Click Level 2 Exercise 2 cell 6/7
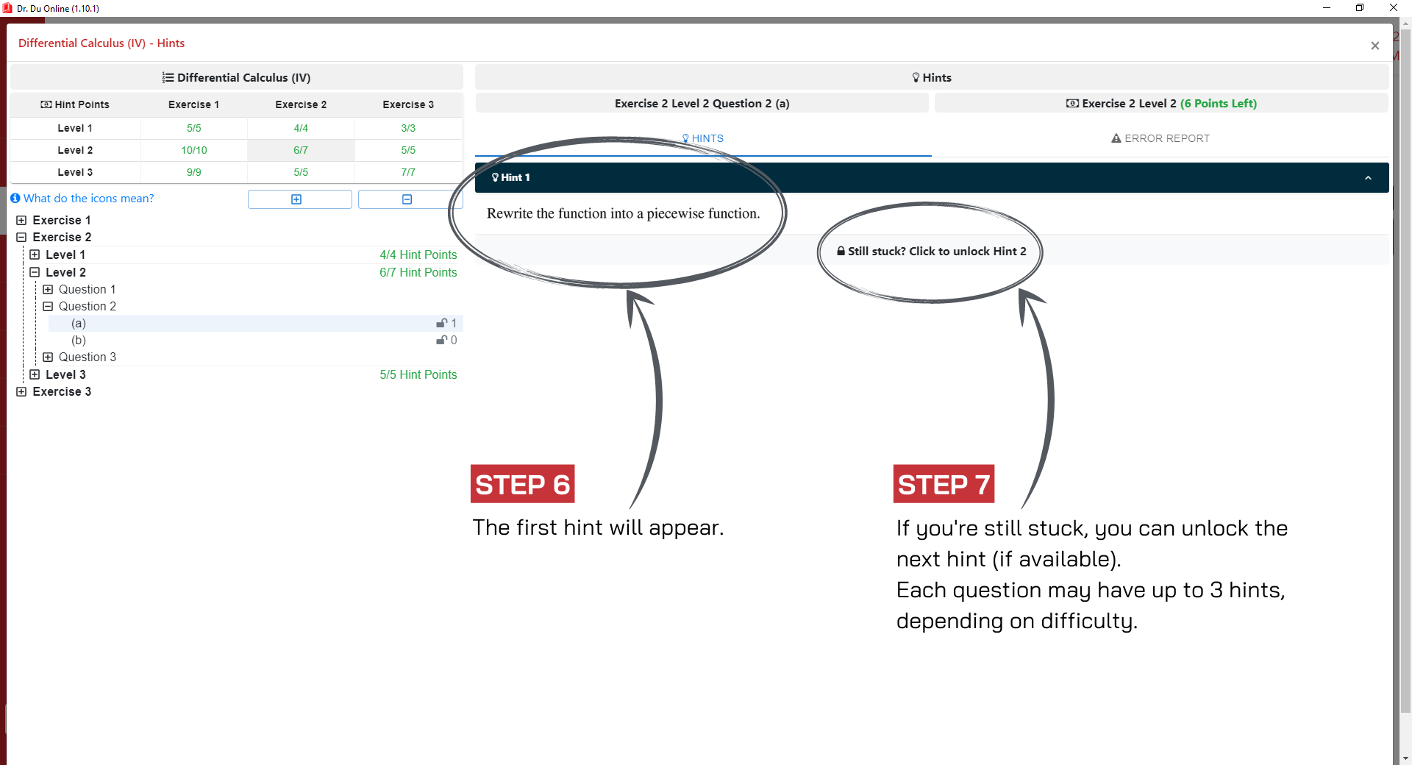 pyautogui.click(x=301, y=150)
